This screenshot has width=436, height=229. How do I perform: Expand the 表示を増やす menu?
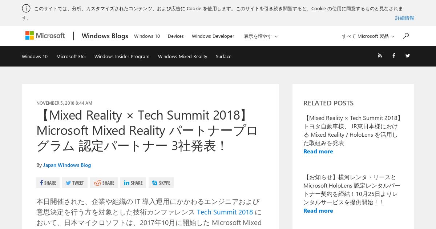[261, 36]
